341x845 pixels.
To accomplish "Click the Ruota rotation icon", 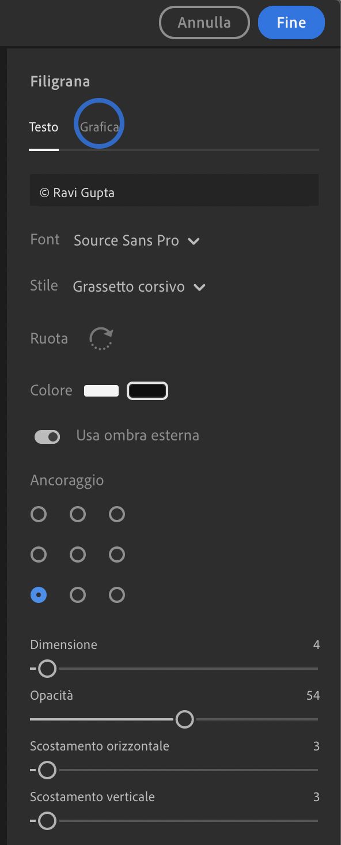I will point(101,338).
